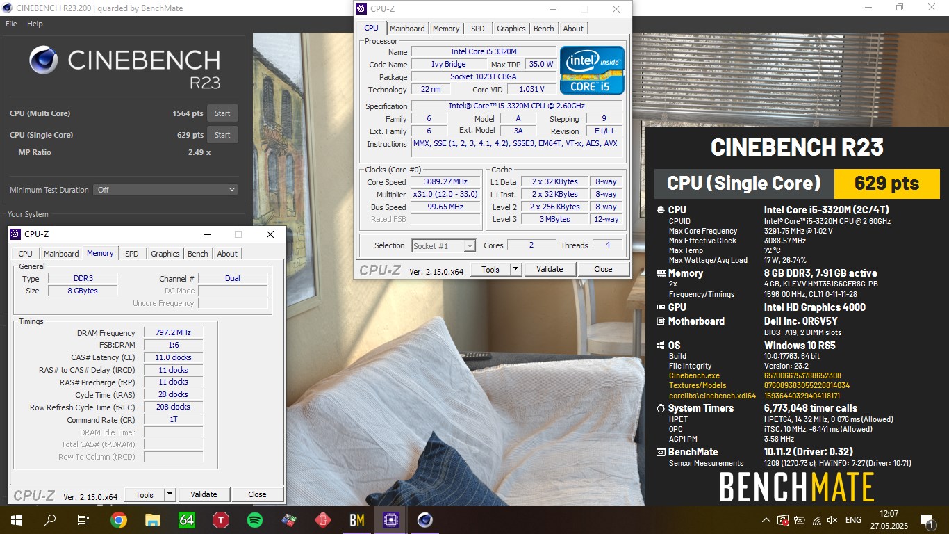Open taskbar Search
This screenshot has height=534, width=949.
tap(50, 519)
